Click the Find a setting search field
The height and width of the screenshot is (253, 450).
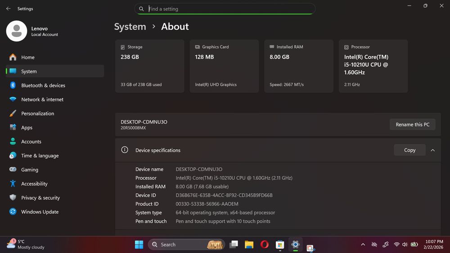(x=225, y=9)
